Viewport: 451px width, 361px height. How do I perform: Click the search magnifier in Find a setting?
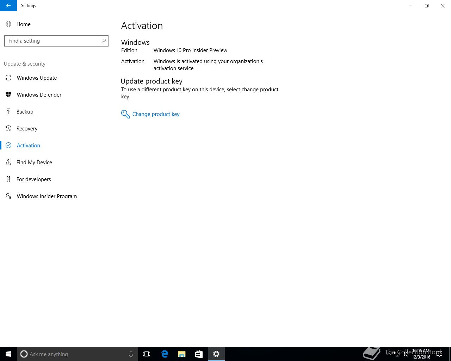pos(103,41)
